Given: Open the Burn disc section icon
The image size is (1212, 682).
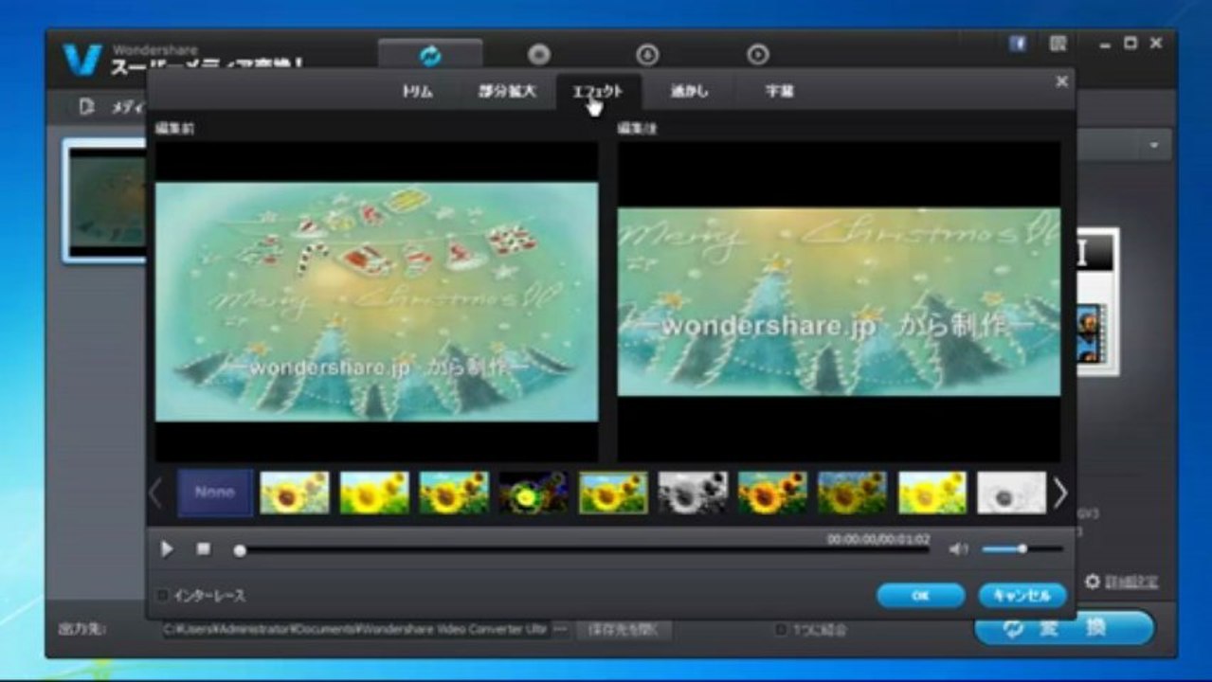Looking at the screenshot, I should (538, 55).
